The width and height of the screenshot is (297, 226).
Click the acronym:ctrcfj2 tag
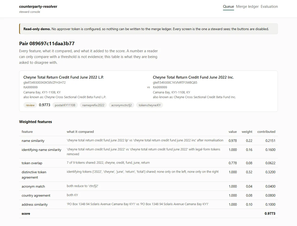pyautogui.click(x=121, y=105)
